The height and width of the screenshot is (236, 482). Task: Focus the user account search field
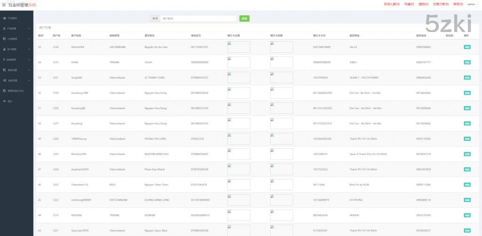[198, 18]
